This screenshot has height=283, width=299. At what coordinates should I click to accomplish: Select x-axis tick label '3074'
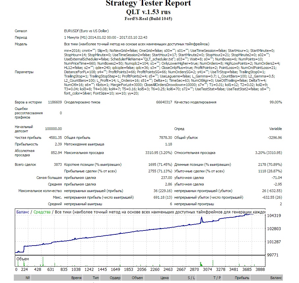pos(207,270)
